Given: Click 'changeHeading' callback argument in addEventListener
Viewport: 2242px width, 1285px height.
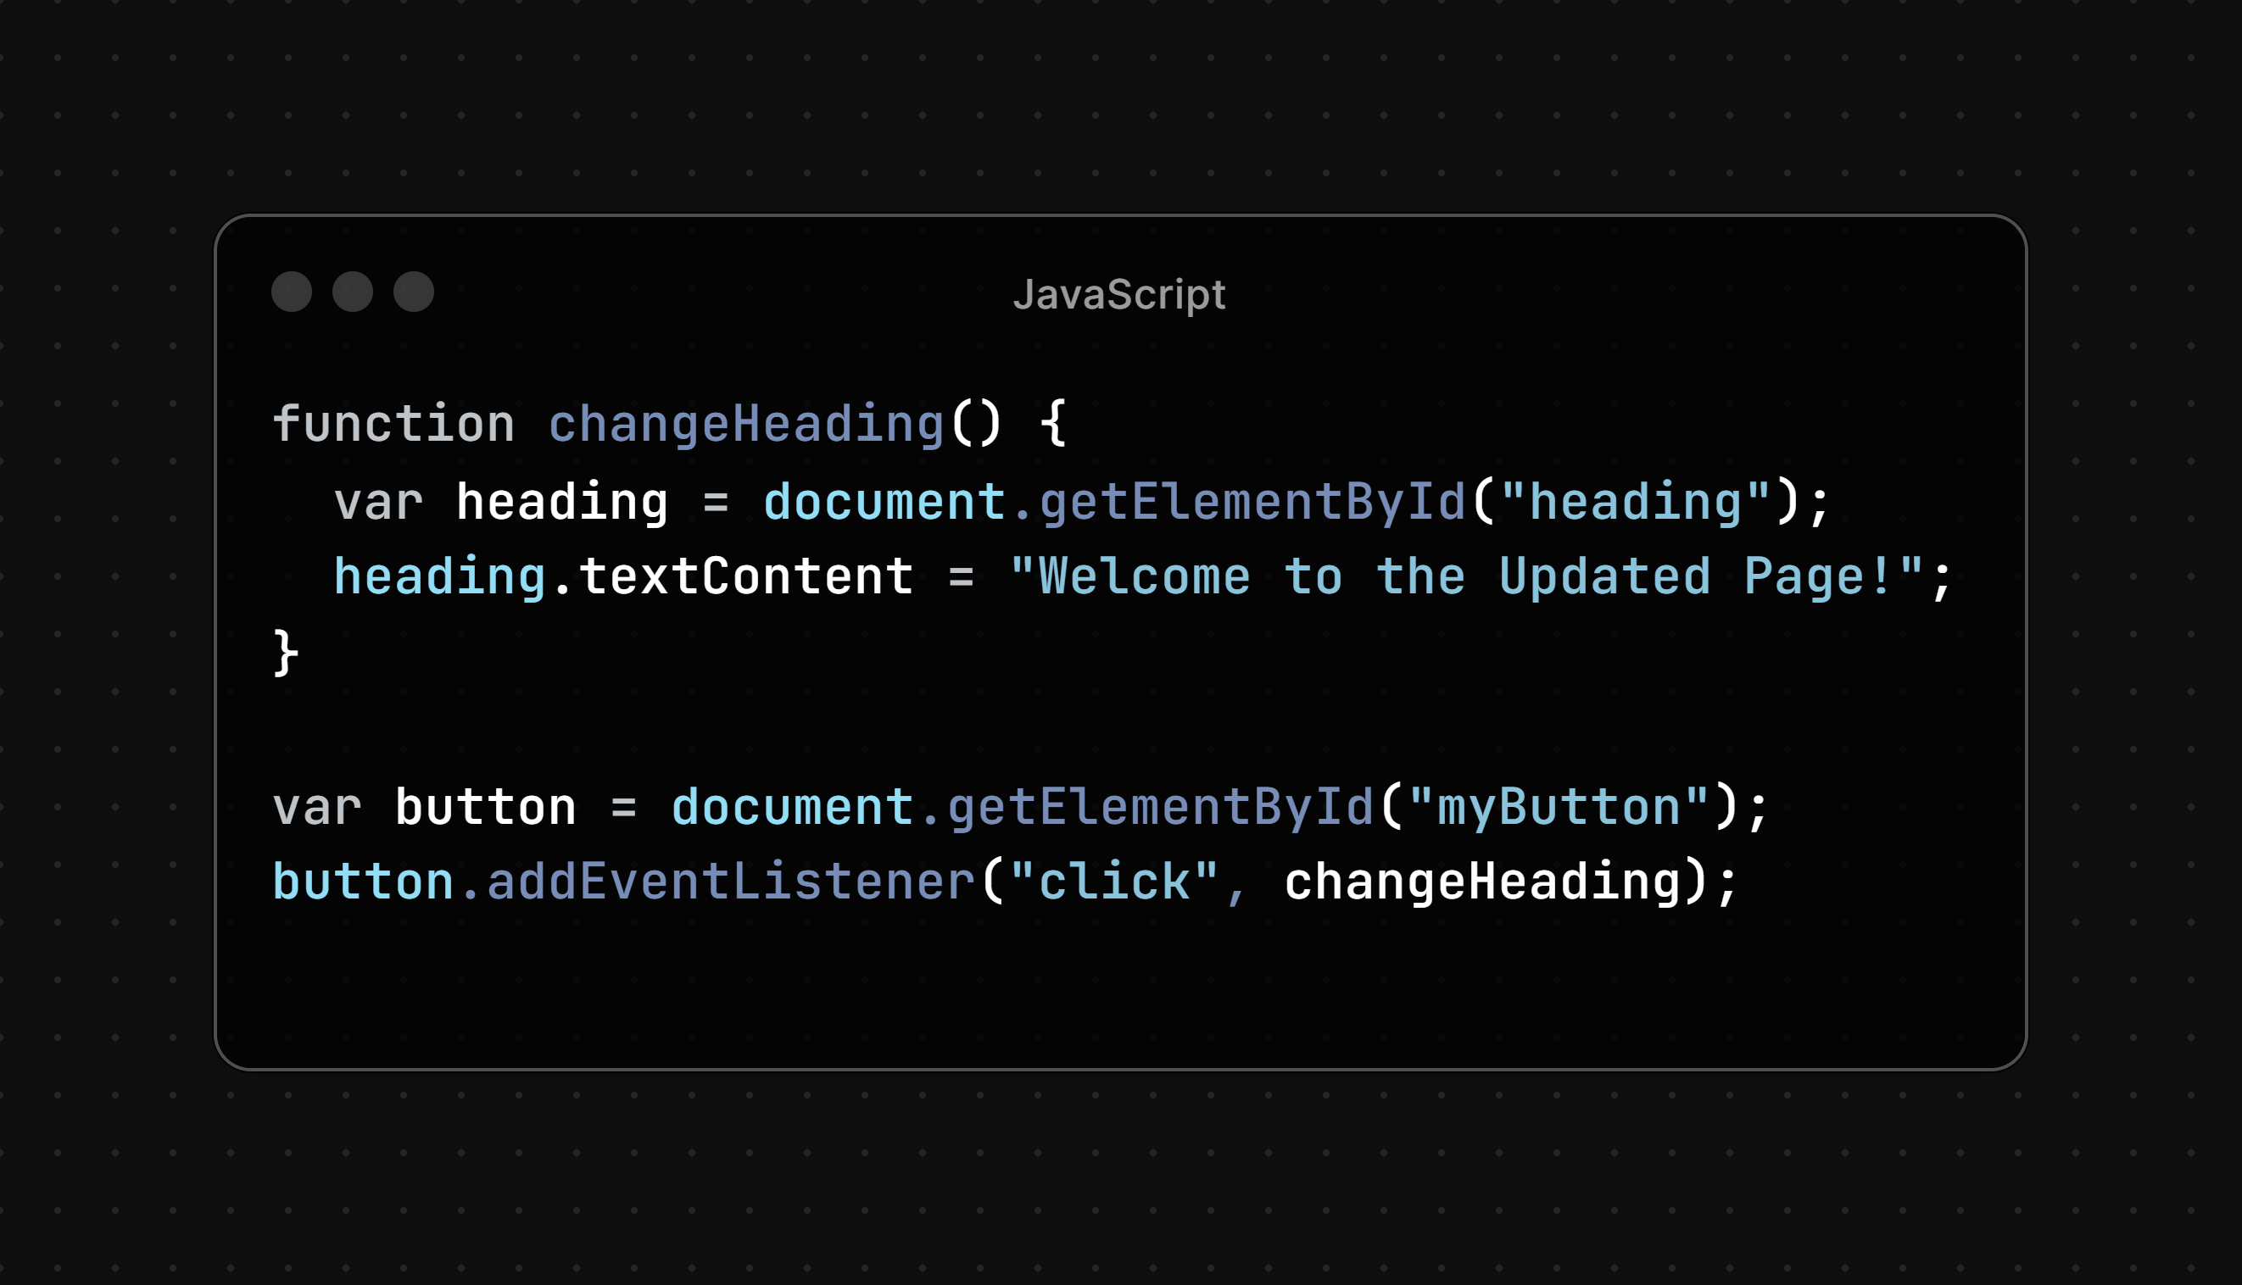Looking at the screenshot, I should pos(1482,882).
